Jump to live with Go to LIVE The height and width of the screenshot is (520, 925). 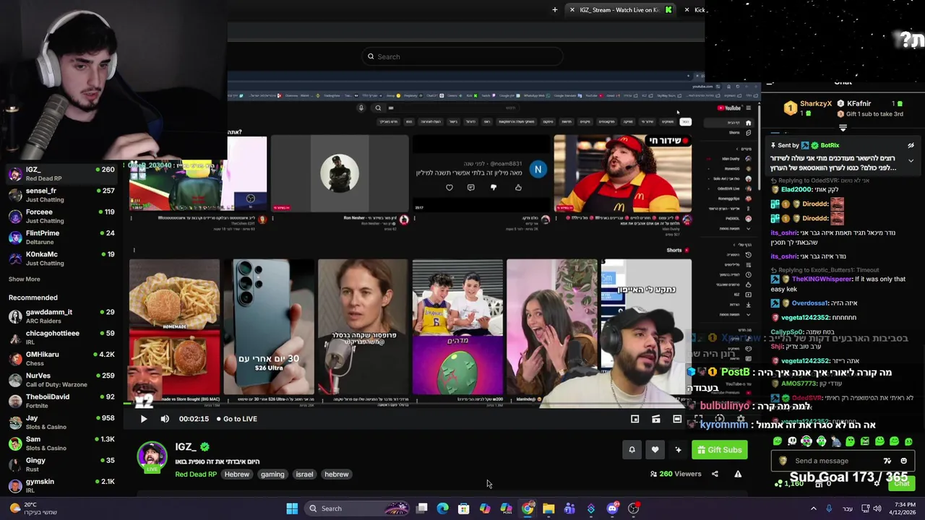(x=236, y=419)
